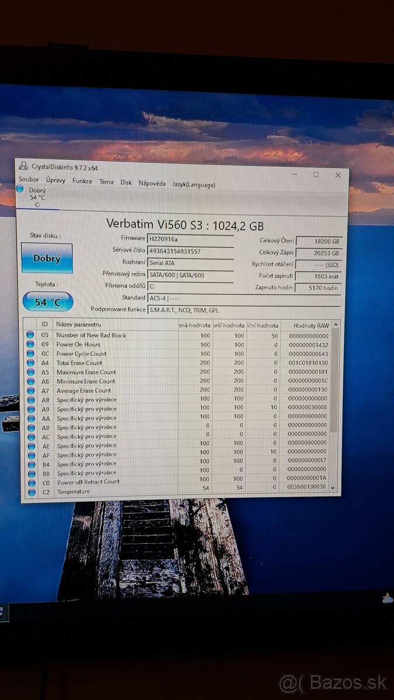
Task: Click status icon for Power Cycle Count row
Action: click(30, 353)
